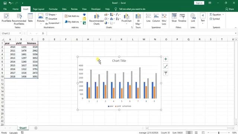Expand the Equation dropdown arrow
Image resolution: width=238 pixels, height=134 pixels.
click(223, 15)
